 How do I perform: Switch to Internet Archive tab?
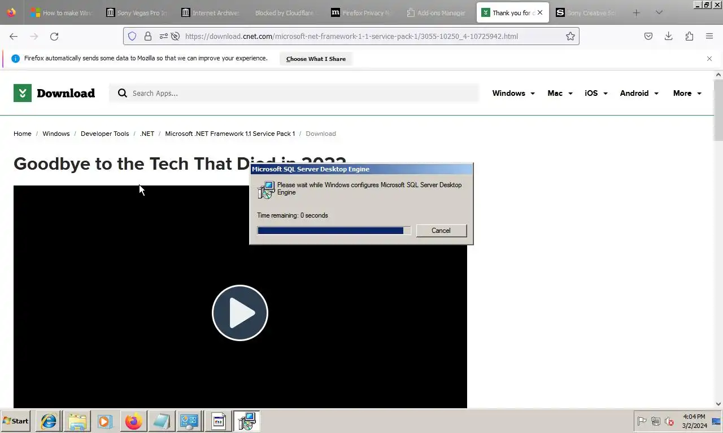(x=211, y=12)
